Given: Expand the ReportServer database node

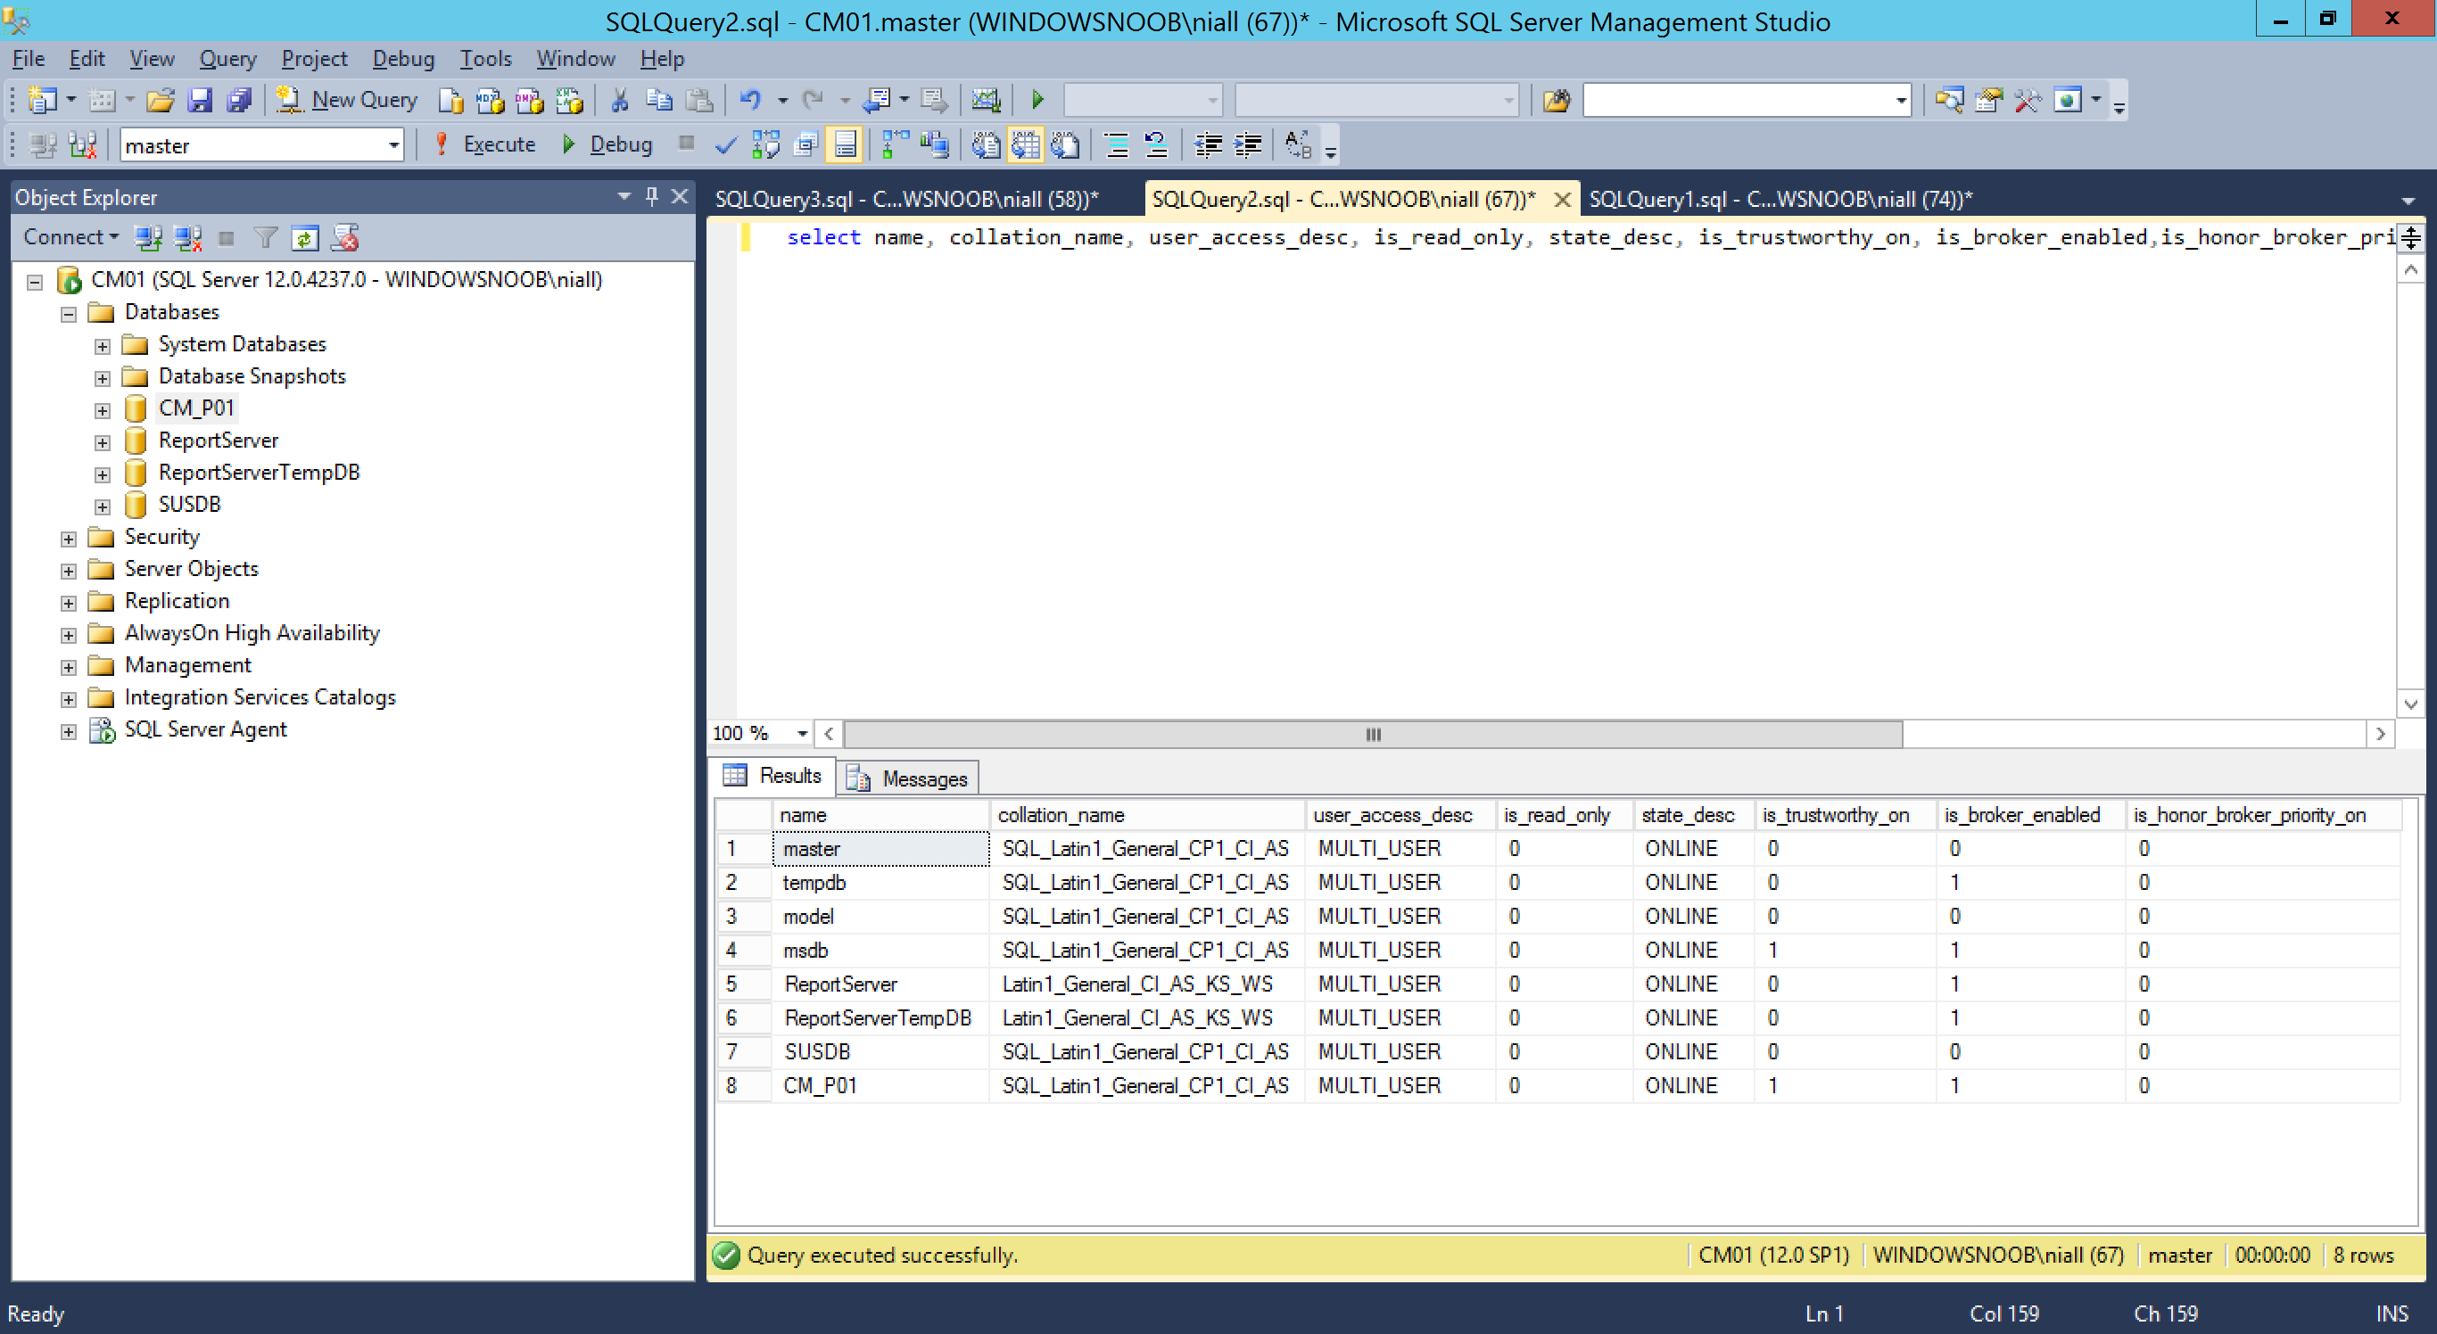Looking at the screenshot, I should [x=103, y=441].
